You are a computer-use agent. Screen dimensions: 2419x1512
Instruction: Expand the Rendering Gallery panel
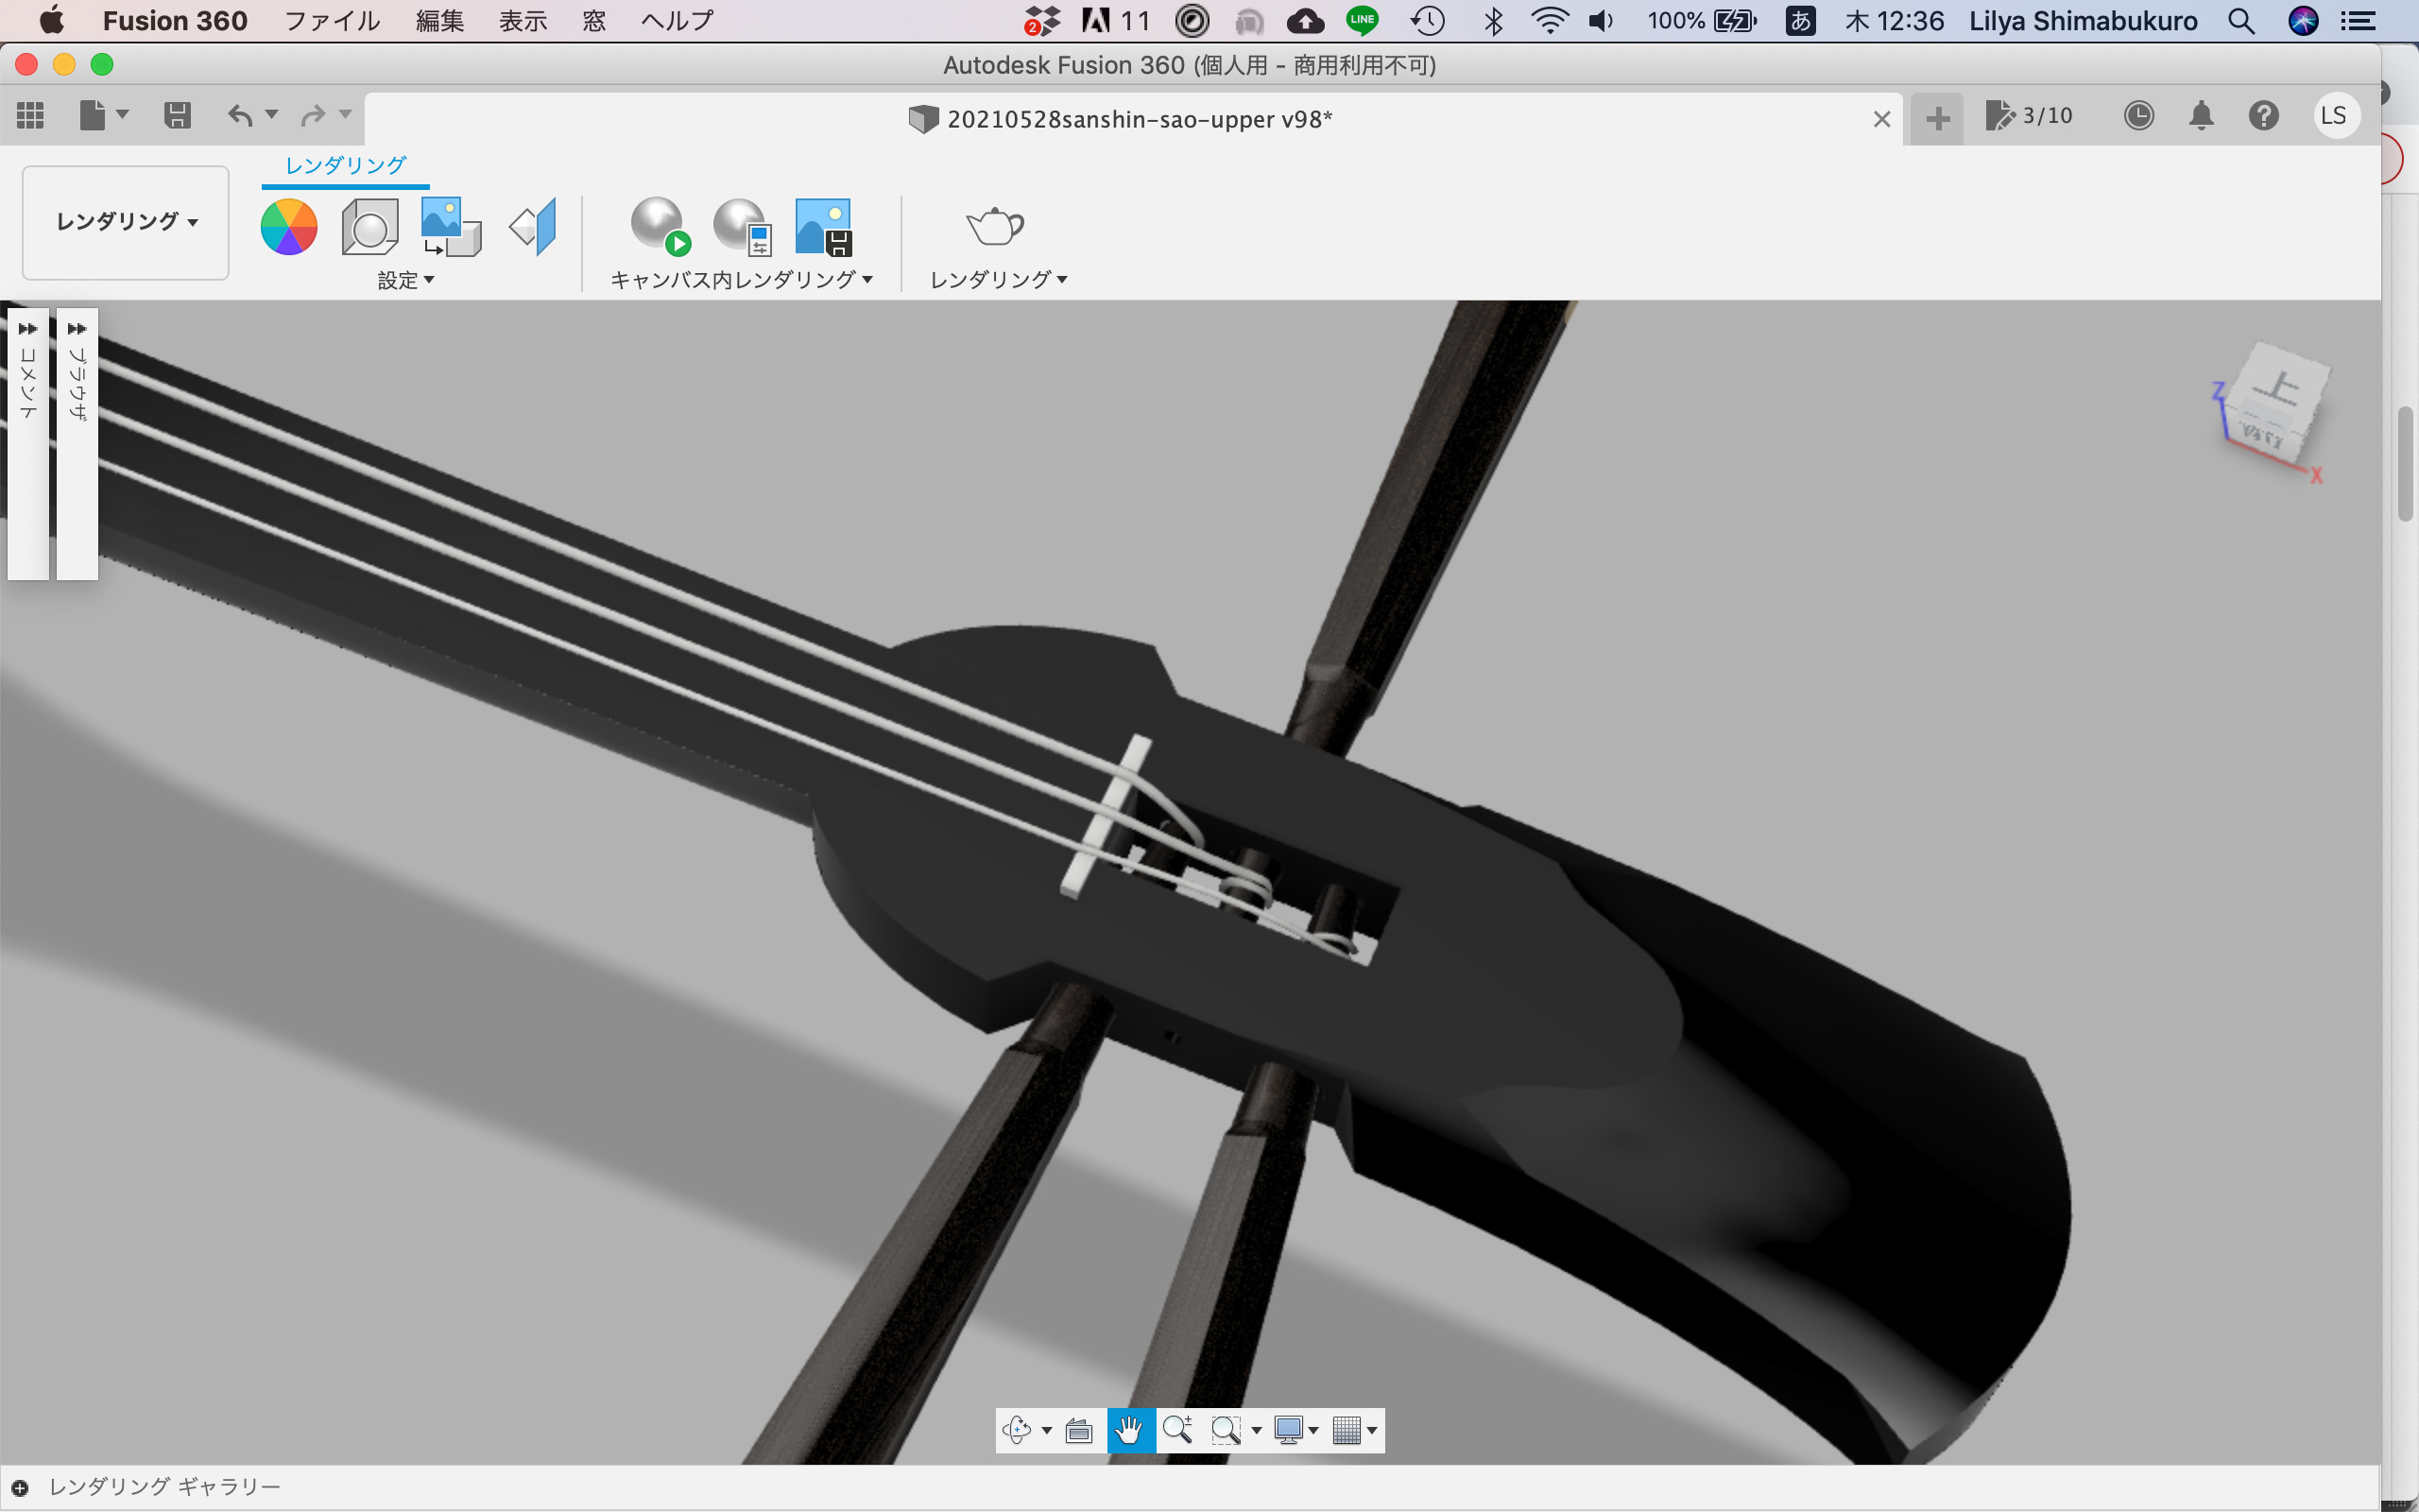pyautogui.click(x=20, y=1488)
